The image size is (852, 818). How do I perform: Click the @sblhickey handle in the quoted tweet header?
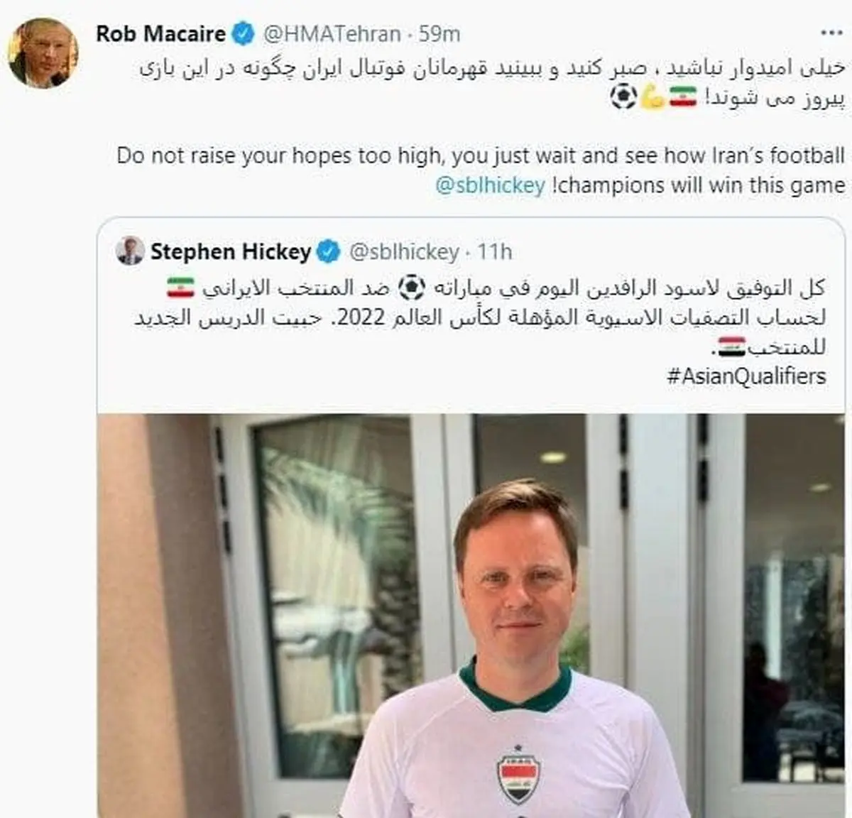tap(405, 251)
